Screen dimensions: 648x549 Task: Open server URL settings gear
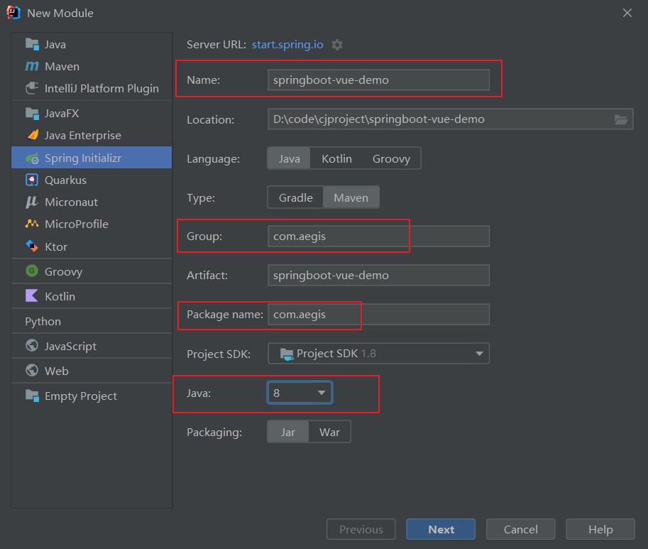click(337, 45)
